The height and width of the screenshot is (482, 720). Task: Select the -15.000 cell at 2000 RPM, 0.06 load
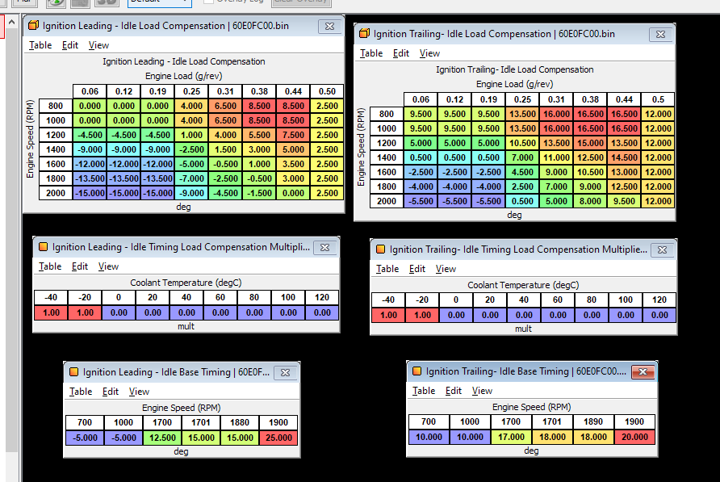coord(89,193)
